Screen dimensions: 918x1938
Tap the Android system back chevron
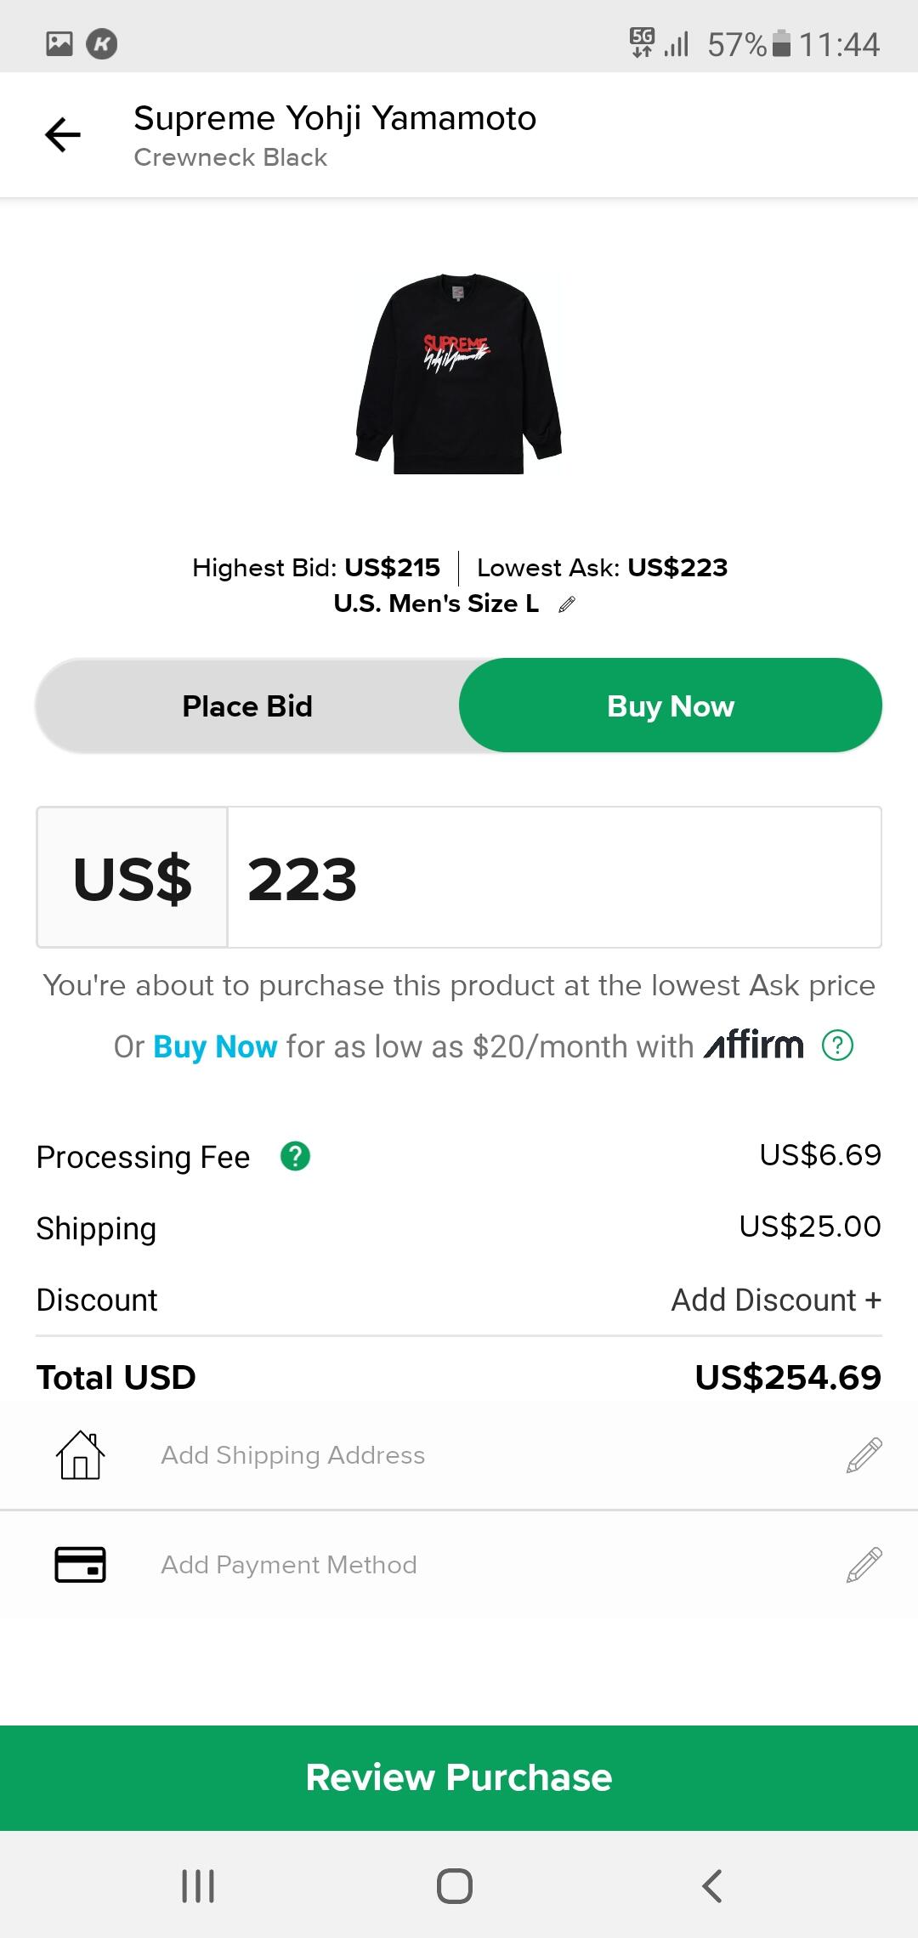(712, 1885)
